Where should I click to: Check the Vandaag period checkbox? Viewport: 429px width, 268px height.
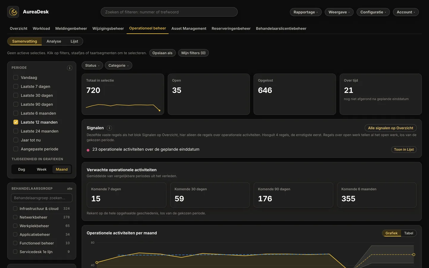tap(16, 77)
